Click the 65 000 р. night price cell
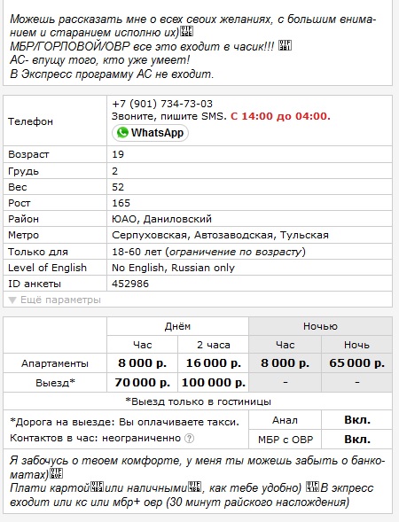The image size is (399, 522). (356, 362)
